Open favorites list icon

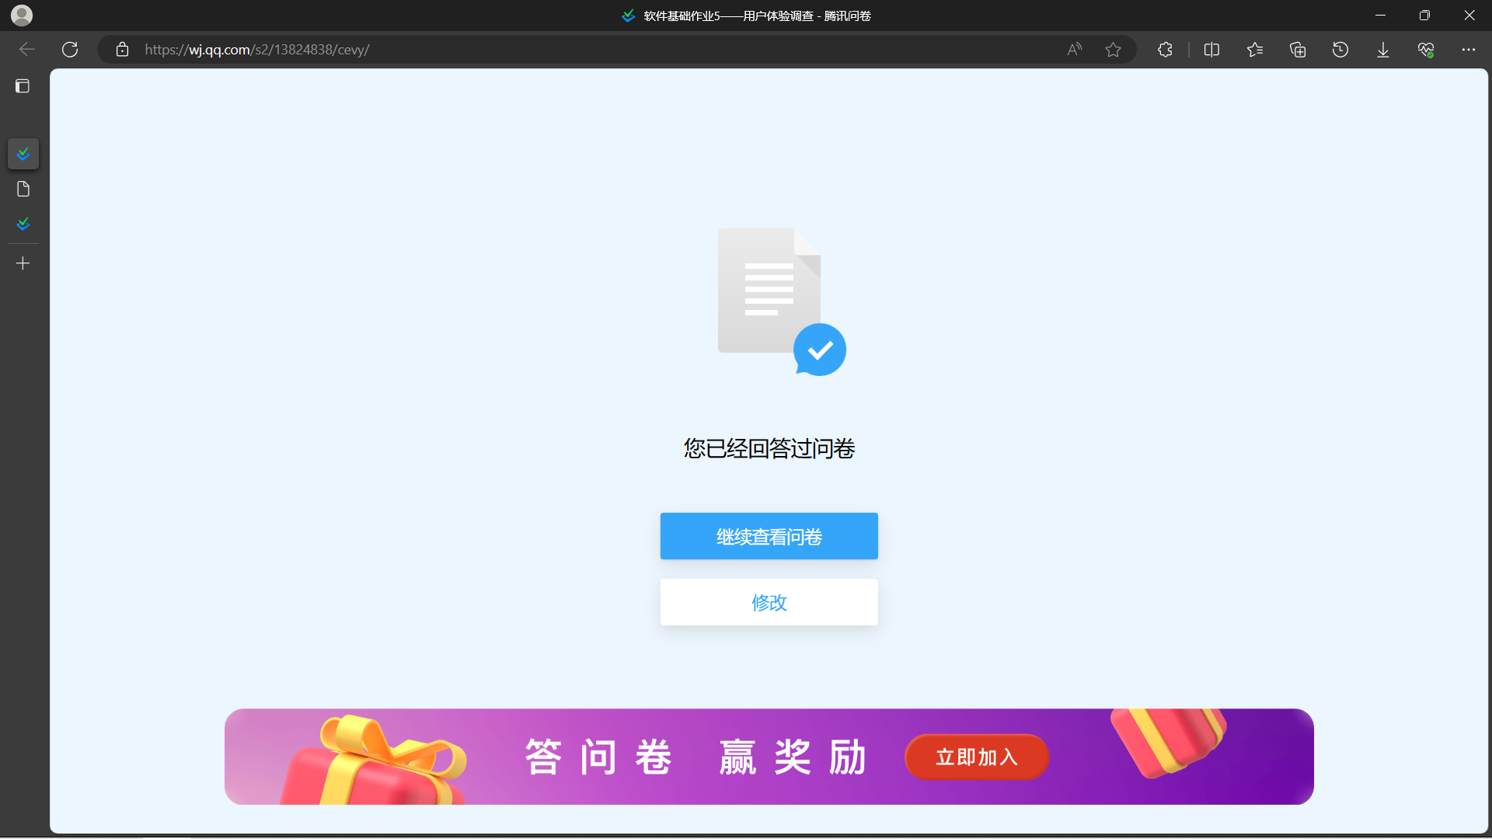(1254, 50)
